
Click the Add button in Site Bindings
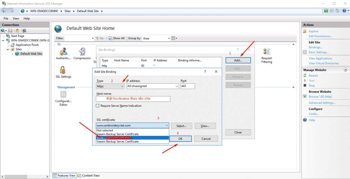[x=238, y=60]
